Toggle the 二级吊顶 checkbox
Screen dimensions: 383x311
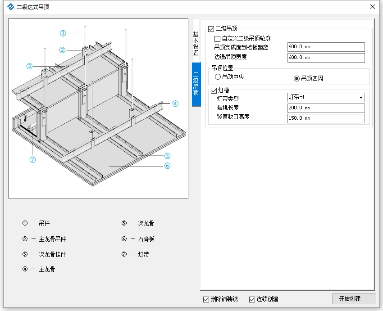pyautogui.click(x=211, y=29)
